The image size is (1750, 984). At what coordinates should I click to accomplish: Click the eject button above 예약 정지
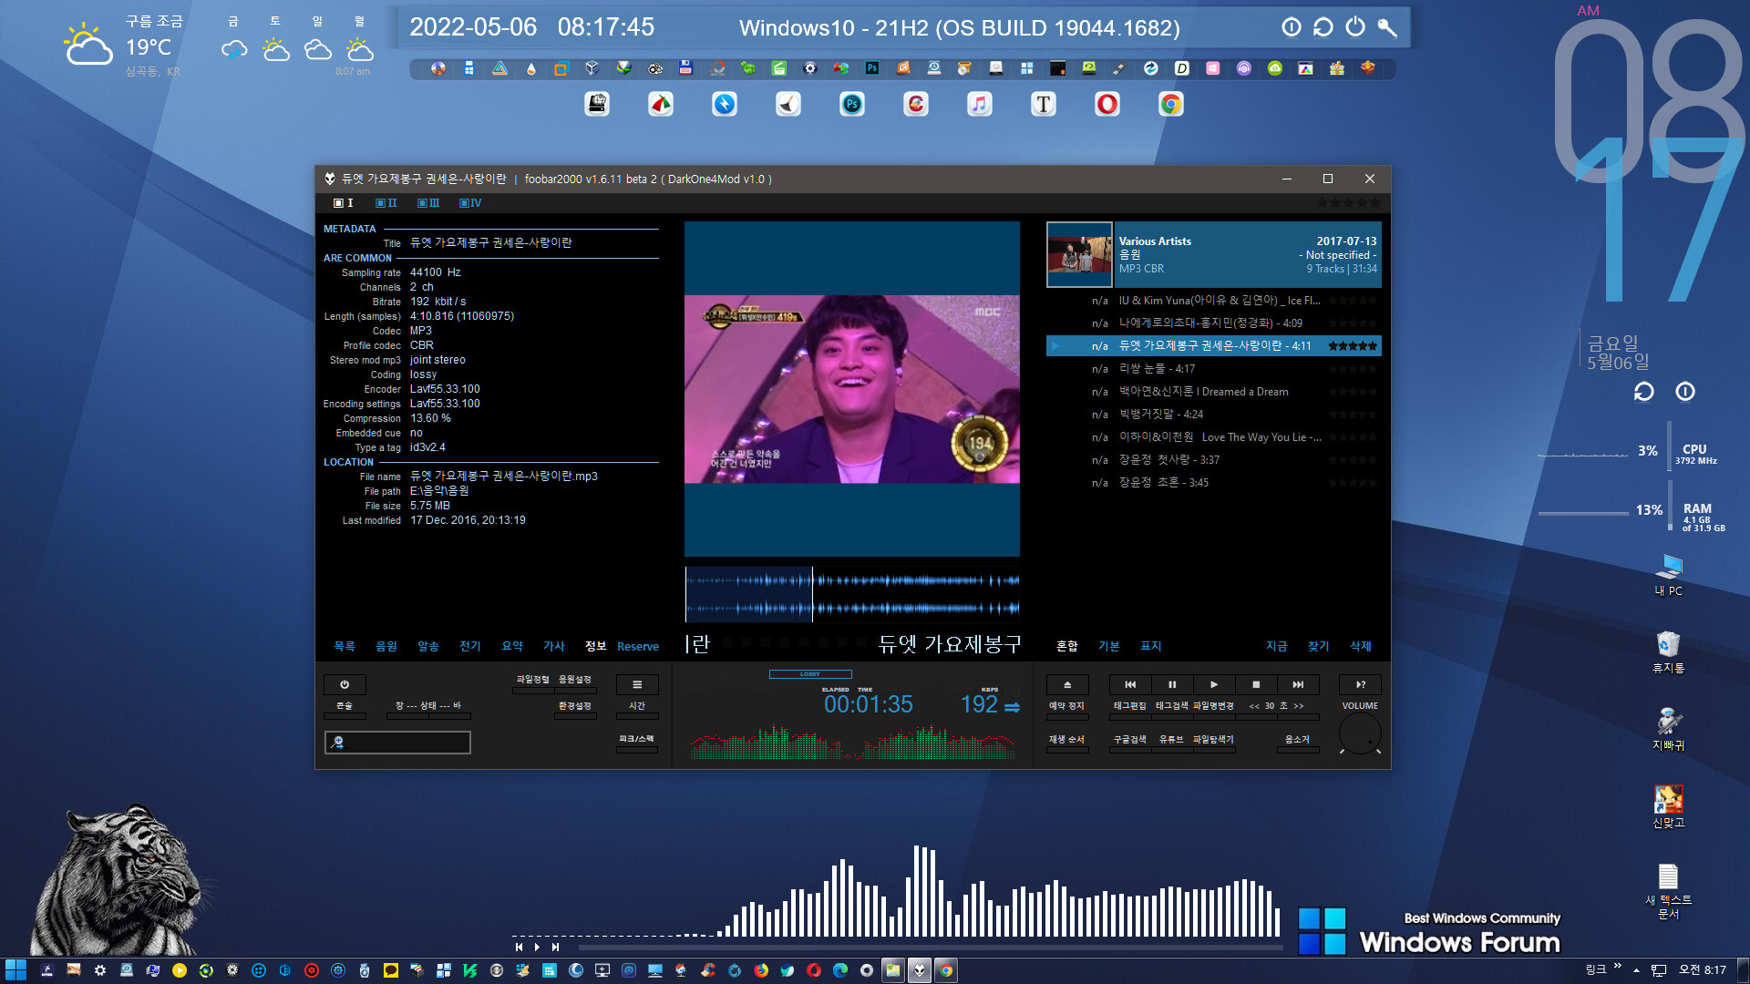pyautogui.click(x=1067, y=684)
